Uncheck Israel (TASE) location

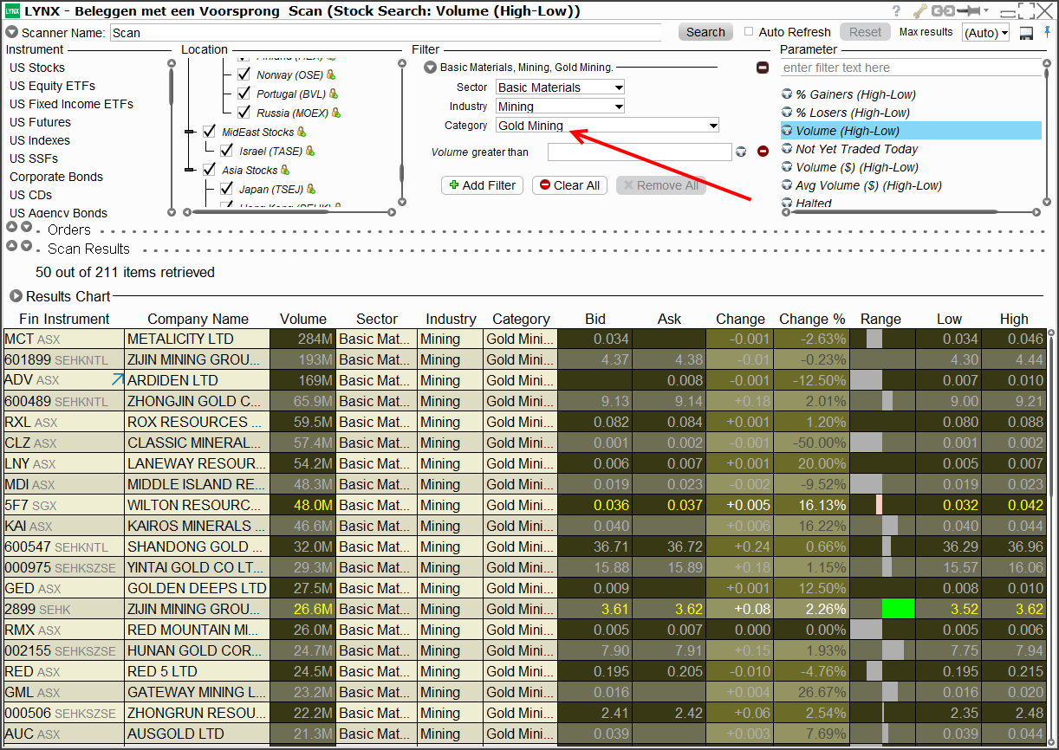coord(226,151)
